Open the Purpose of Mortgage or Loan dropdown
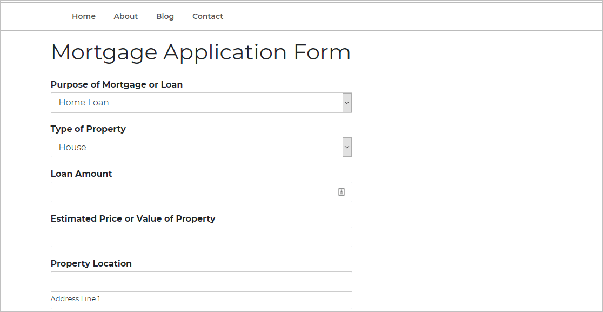Viewport: 603px width, 312px height. coord(201,103)
